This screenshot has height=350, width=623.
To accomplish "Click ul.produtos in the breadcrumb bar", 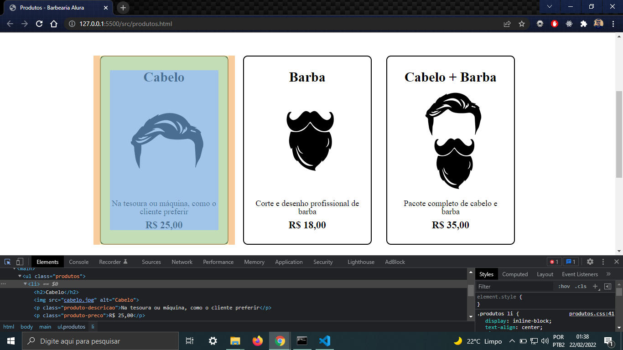I will point(71,327).
